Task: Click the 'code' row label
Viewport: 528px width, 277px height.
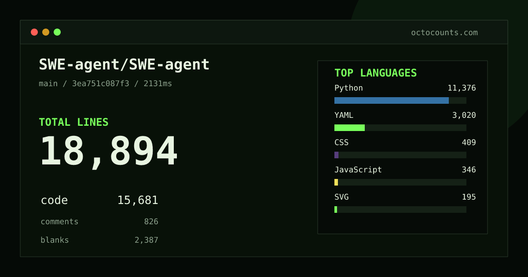Action: click(54, 200)
